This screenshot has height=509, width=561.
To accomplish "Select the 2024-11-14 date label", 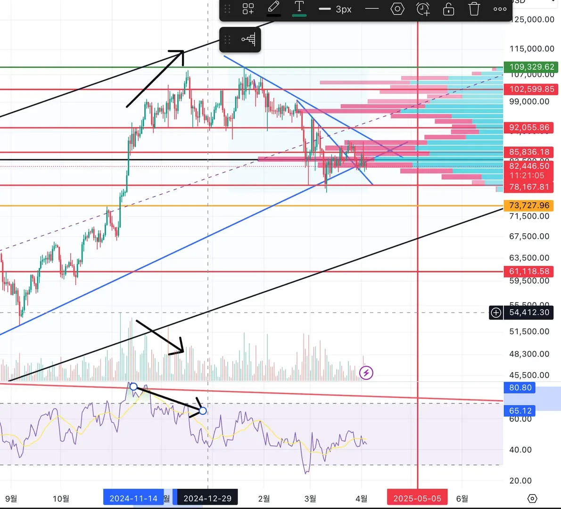I will [x=133, y=498].
